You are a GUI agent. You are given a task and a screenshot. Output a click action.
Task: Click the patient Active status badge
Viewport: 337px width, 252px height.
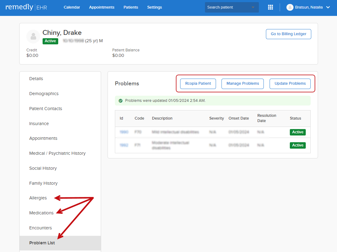coord(50,41)
